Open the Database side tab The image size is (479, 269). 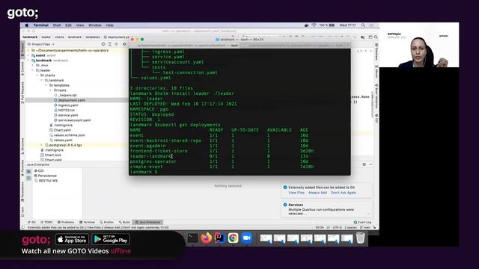coord(376,52)
